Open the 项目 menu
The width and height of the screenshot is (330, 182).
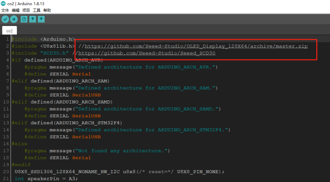pyautogui.click(x=26, y=10)
